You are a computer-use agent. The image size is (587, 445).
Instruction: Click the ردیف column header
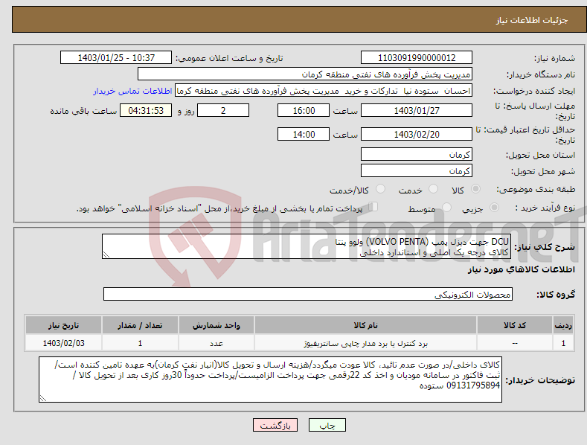point(563,325)
